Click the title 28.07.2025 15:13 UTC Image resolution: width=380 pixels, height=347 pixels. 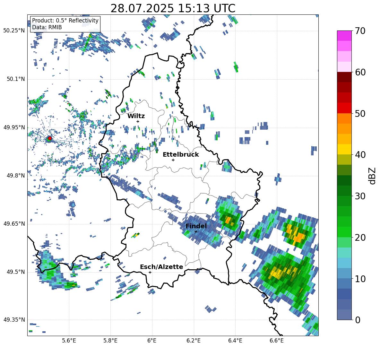[x=173, y=8]
